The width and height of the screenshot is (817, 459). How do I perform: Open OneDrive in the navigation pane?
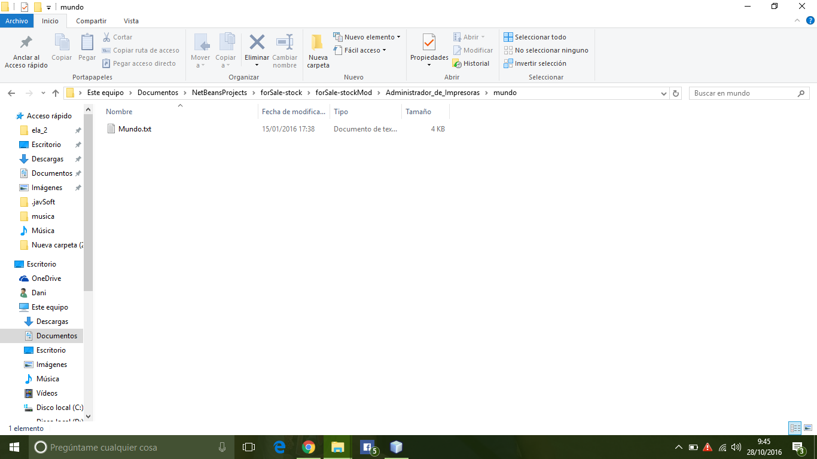point(46,279)
